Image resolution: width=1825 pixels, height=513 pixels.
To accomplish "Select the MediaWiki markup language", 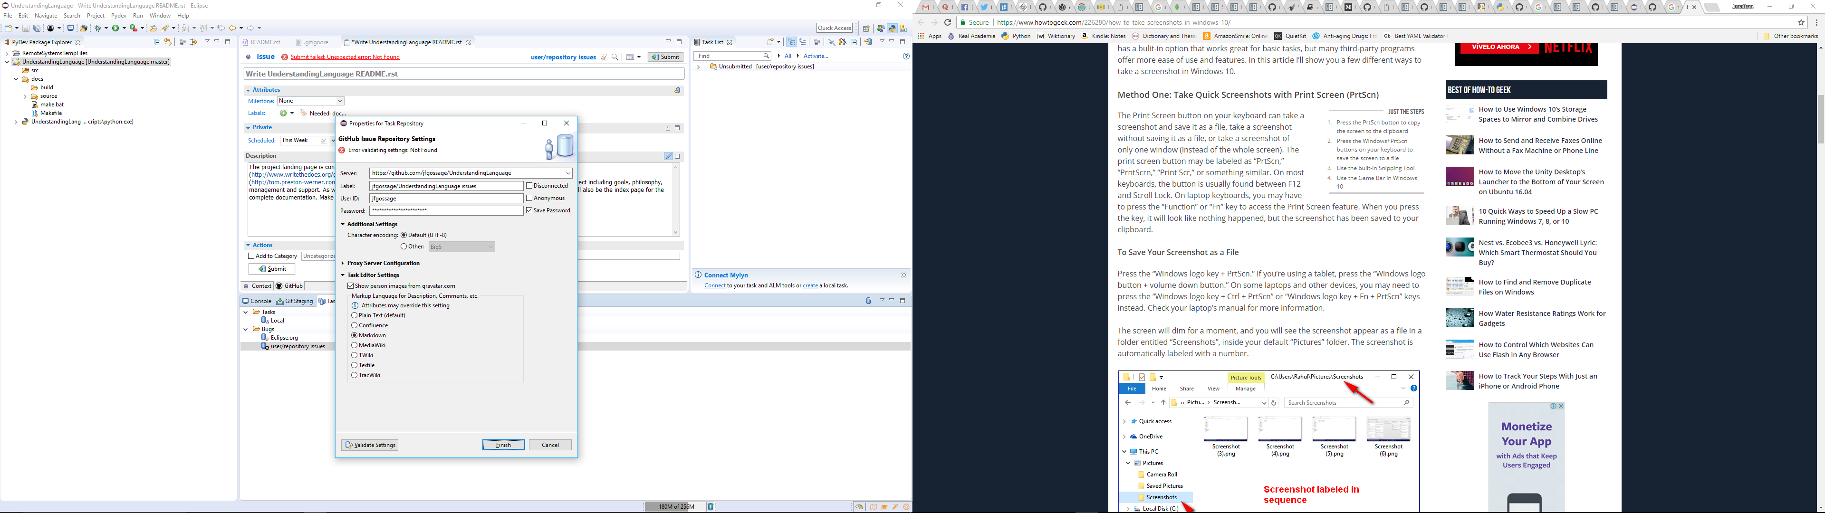I will click(x=354, y=346).
